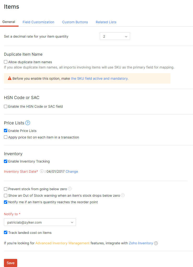193x267 pixels.
Task: Click Change link for Inventory Start Date
Action: [72, 172]
